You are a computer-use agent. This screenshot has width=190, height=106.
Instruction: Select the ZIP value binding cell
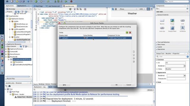click(95, 38)
